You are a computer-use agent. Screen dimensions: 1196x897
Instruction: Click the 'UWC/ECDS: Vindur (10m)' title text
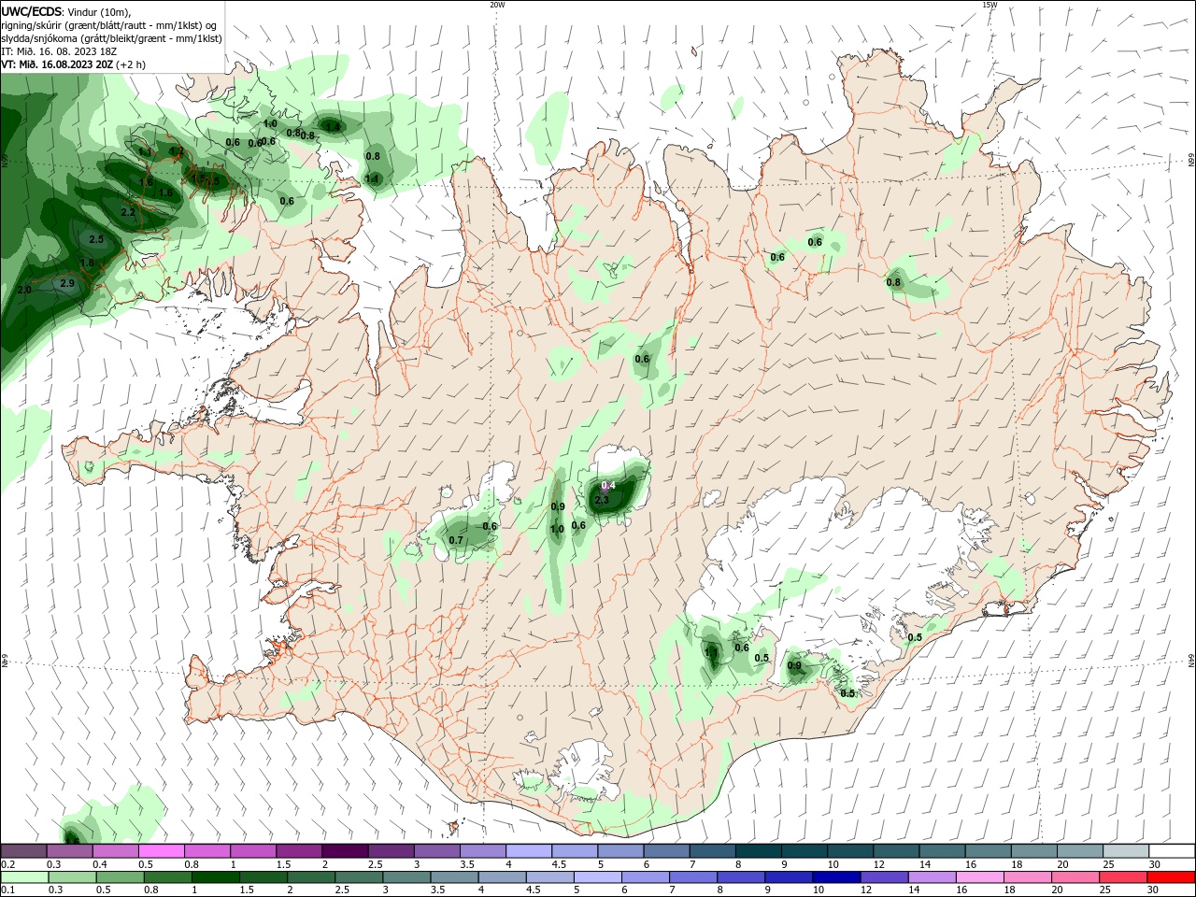pyautogui.click(x=66, y=11)
